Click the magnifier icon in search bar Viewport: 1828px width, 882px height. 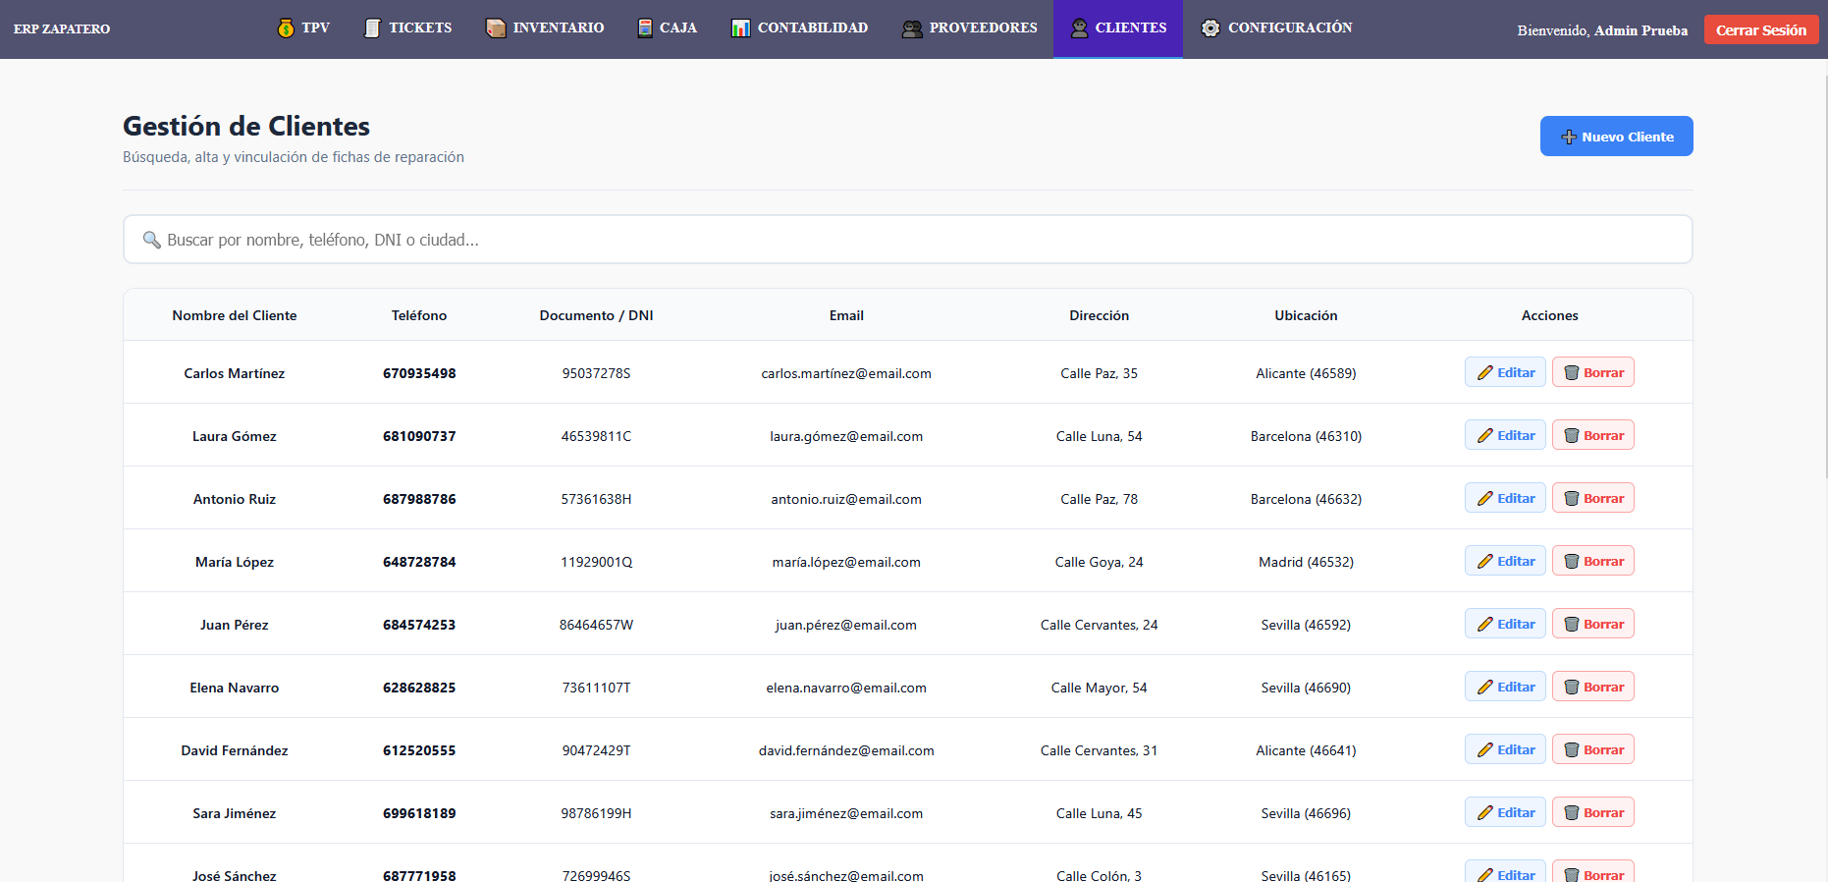point(151,240)
